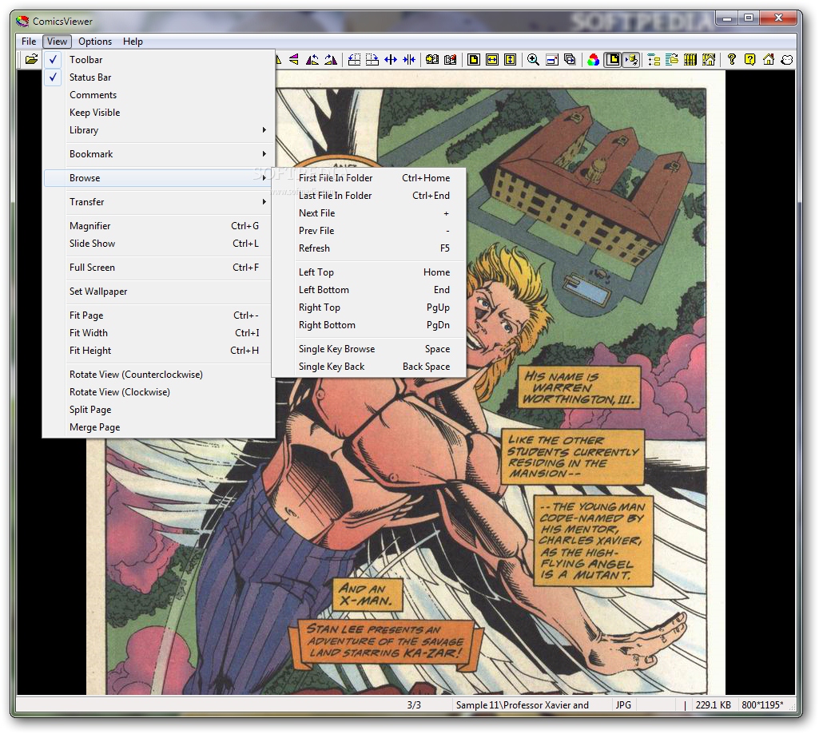Select Left Top in Browse submenu

click(x=369, y=272)
